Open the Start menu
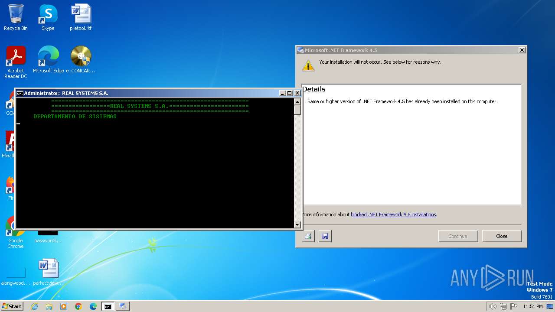The height and width of the screenshot is (312, 555). click(12, 306)
